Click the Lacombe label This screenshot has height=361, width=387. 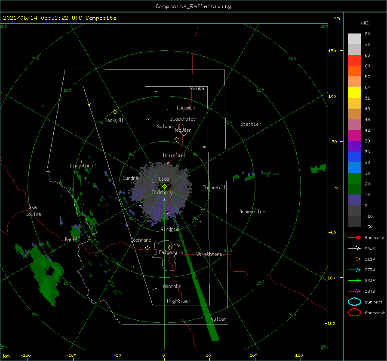click(186, 108)
